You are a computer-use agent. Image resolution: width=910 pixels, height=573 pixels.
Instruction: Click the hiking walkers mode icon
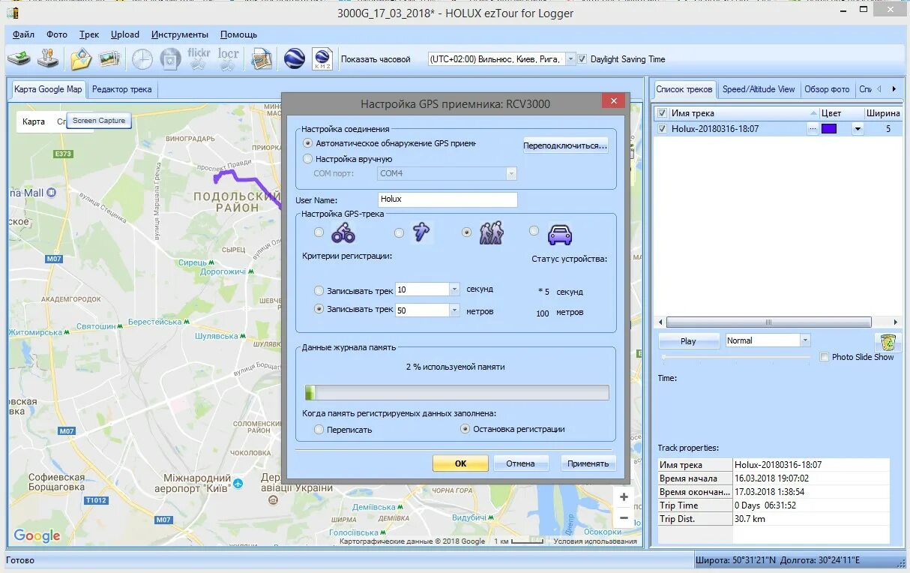491,232
